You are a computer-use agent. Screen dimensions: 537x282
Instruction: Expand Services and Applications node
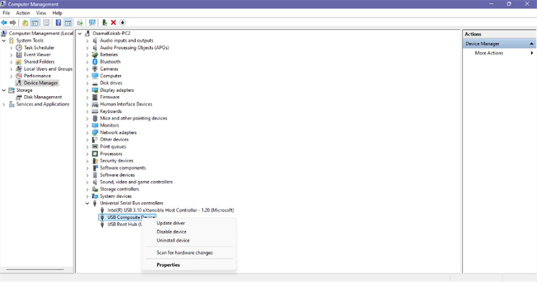click(x=4, y=104)
